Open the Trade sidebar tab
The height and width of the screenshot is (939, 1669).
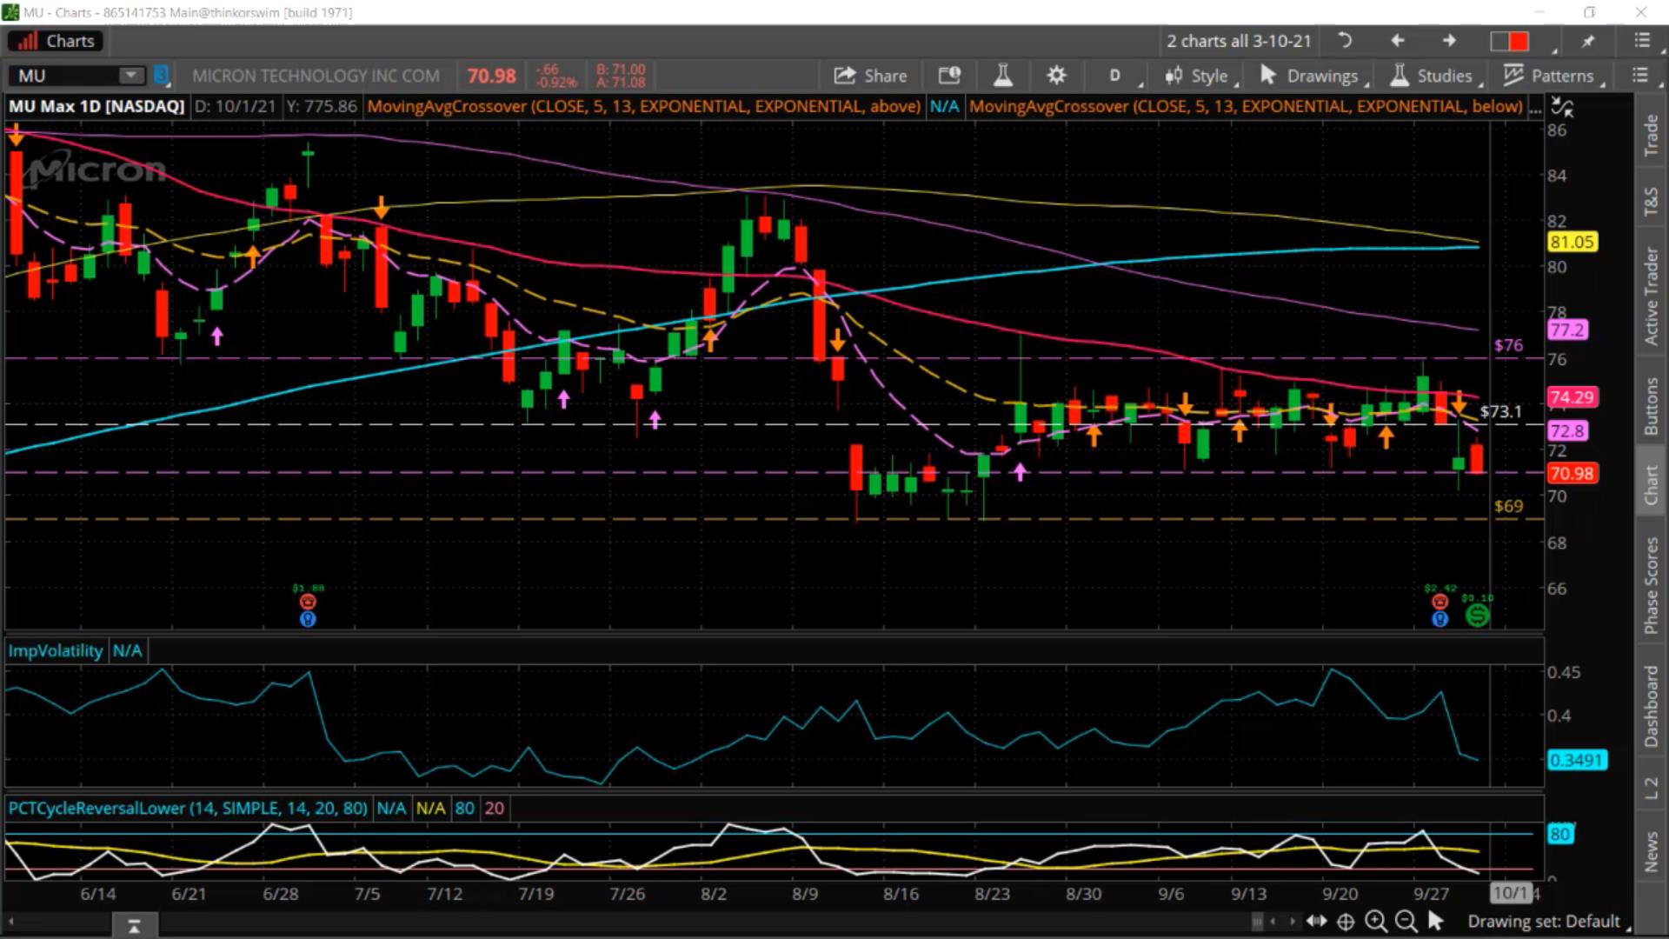(1651, 136)
